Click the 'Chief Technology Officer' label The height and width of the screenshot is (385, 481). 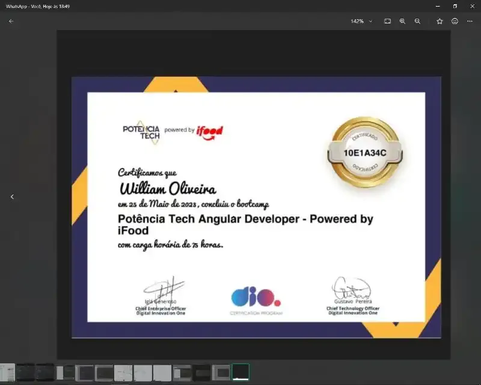click(353, 308)
